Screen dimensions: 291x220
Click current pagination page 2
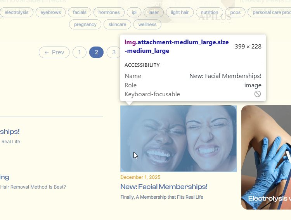tap(96, 52)
